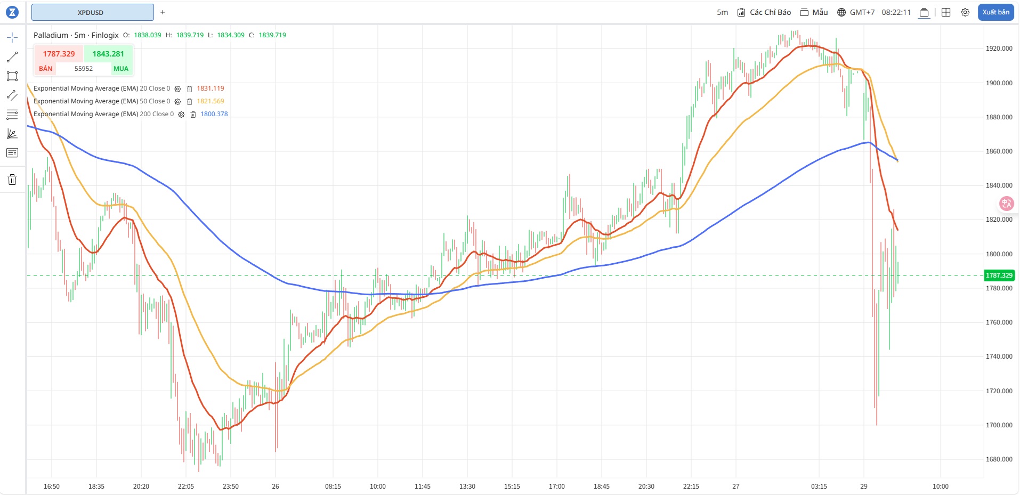This screenshot has width=1020, height=495.
Task: Switch to the XPDUSD chart tab
Action: click(92, 12)
